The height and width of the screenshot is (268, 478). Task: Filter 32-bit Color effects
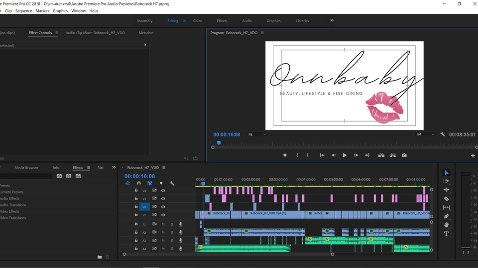pyautogui.click(x=69, y=176)
